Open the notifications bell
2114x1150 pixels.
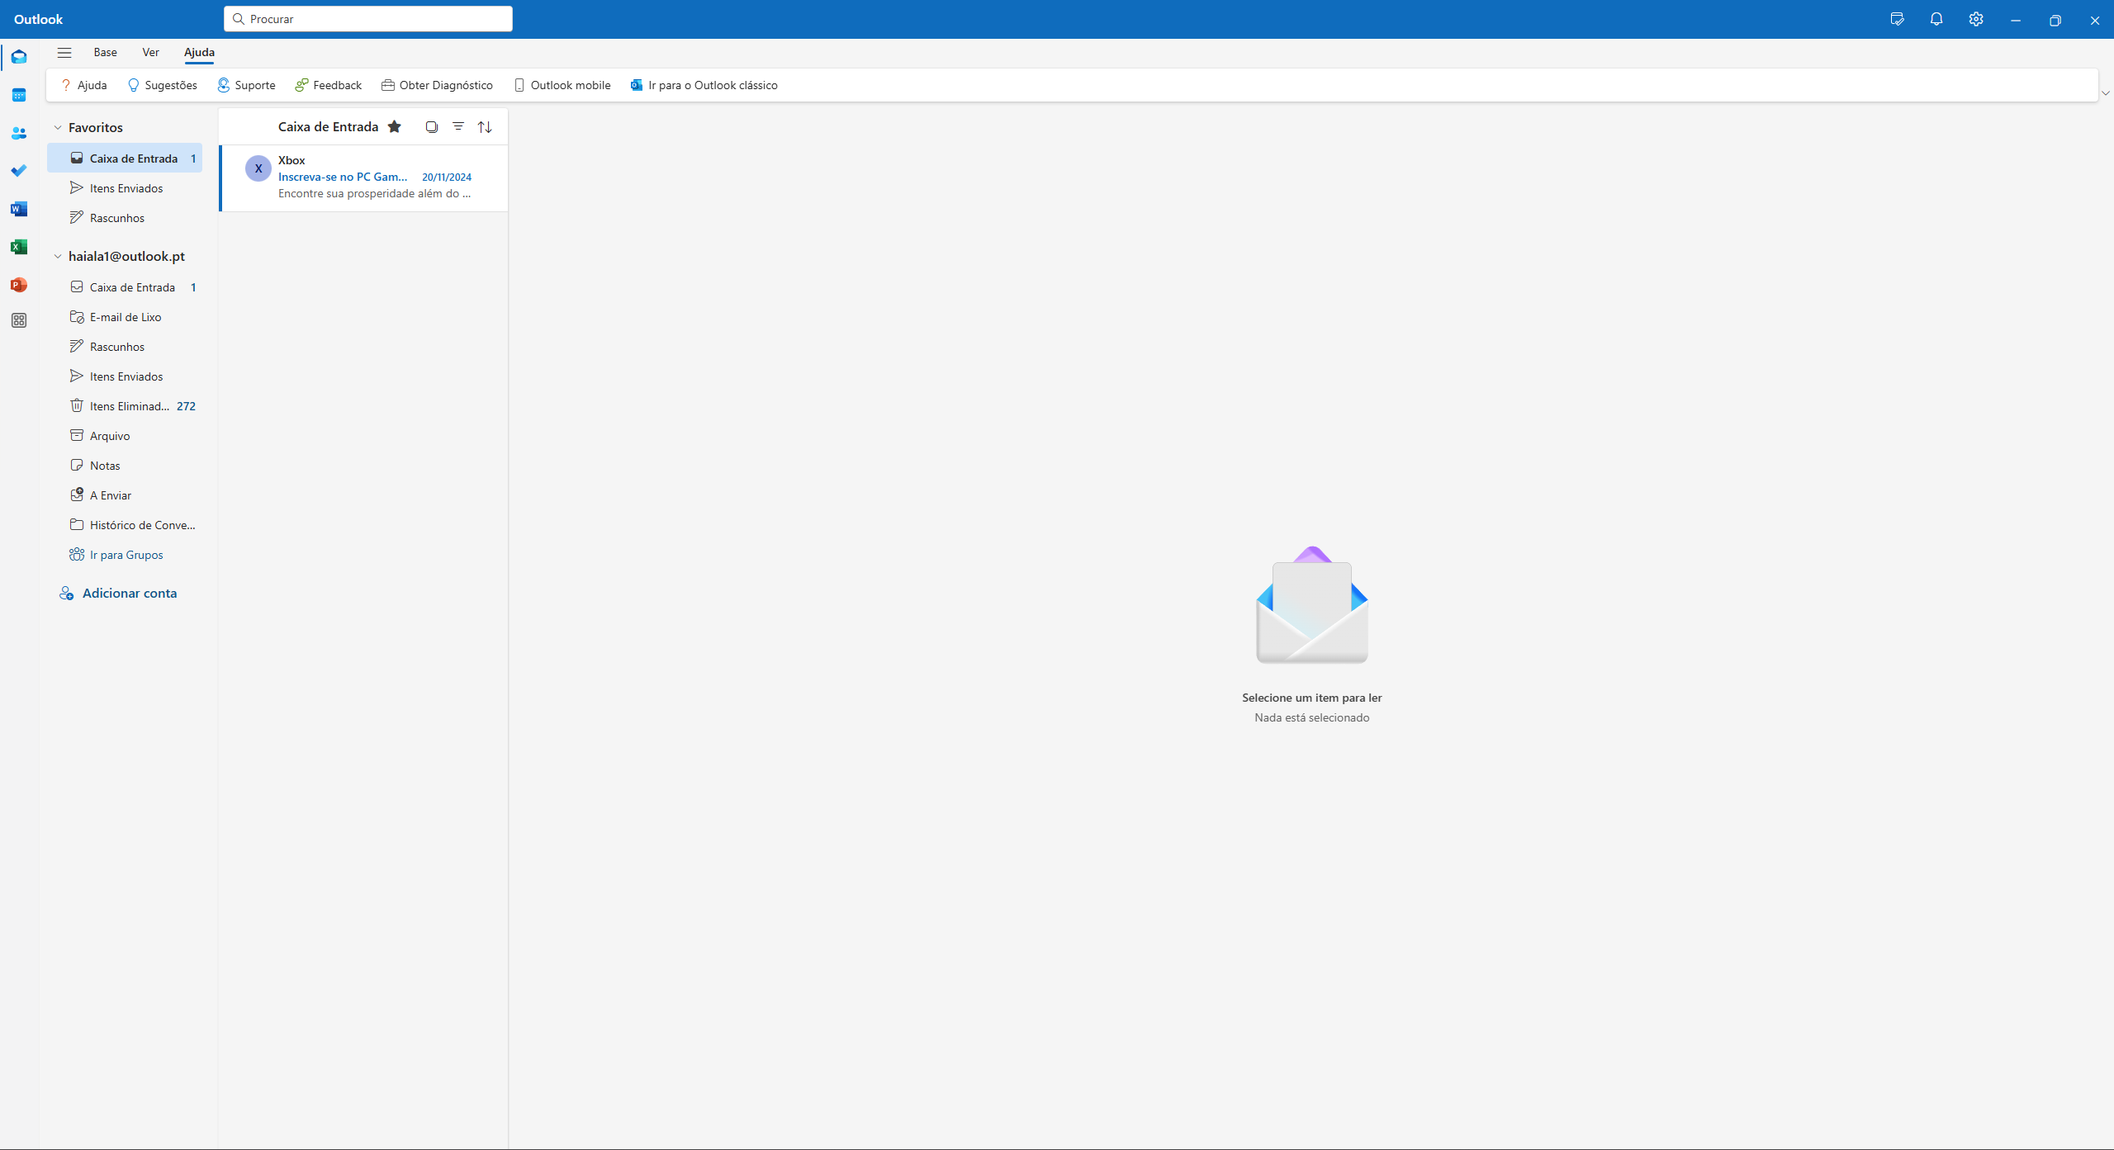click(x=1936, y=19)
